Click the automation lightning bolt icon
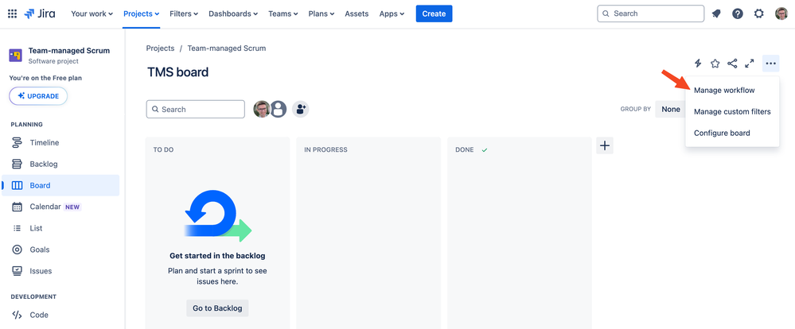The image size is (795, 329). point(698,64)
